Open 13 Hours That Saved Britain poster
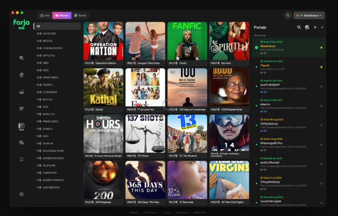The image size is (338, 216). 103,134
